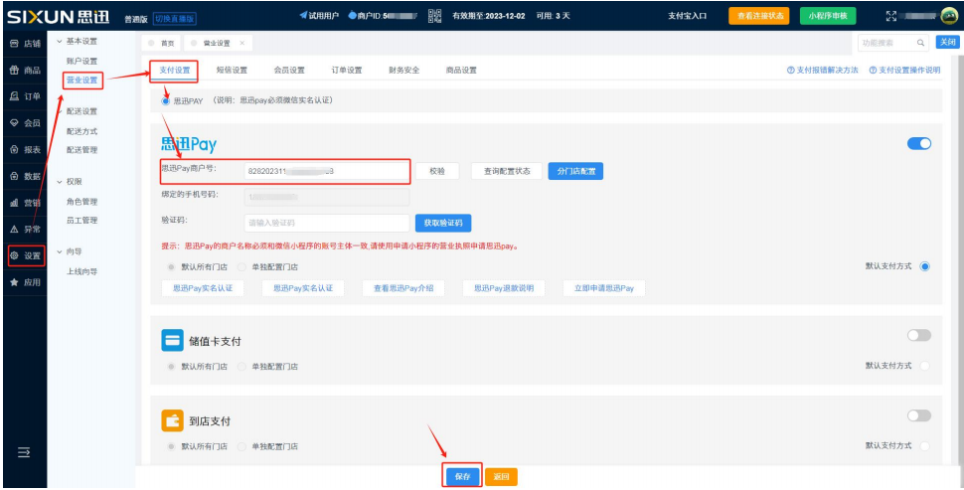Close the 营业设置 page tab with x
This screenshot has width=964, height=490.
pos(241,43)
